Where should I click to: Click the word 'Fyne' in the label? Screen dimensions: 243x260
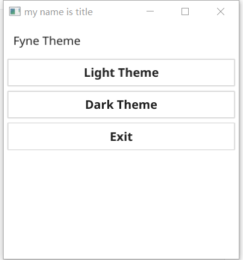pyautogui.click(x=26, y=42)
